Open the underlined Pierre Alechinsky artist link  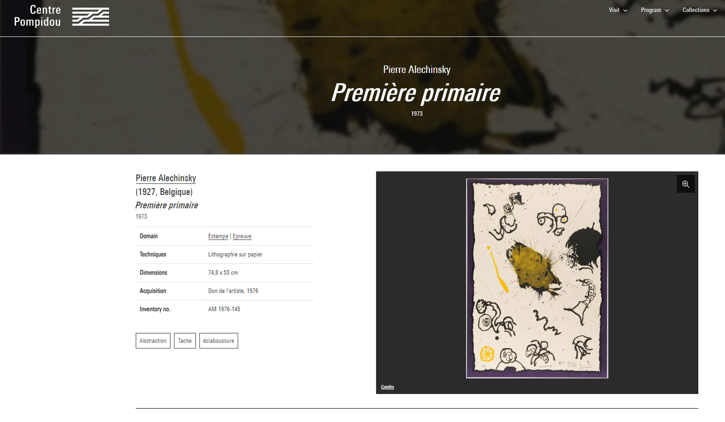(x=166, y=178)
